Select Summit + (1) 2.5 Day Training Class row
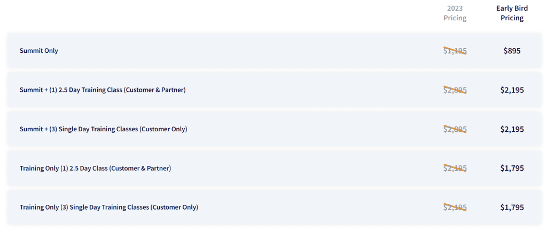The image size is (547, 231). click(274, 90)
